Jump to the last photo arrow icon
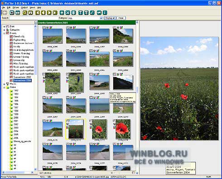 click(55, 13)
